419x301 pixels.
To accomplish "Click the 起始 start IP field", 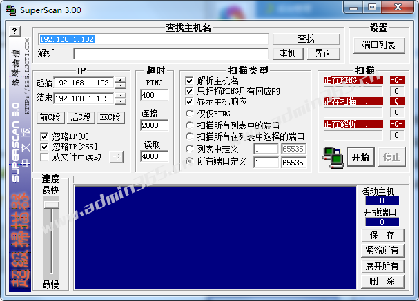I will click(x=84, y=83).
